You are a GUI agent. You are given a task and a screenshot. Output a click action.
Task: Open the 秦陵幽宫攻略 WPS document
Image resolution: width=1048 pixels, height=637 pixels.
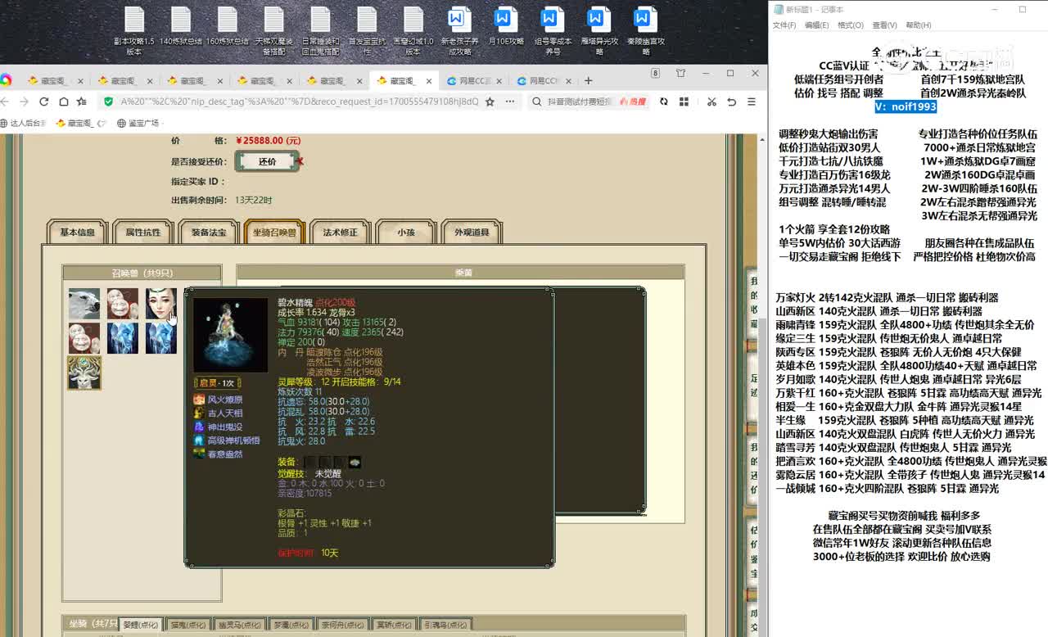[646, 31]
